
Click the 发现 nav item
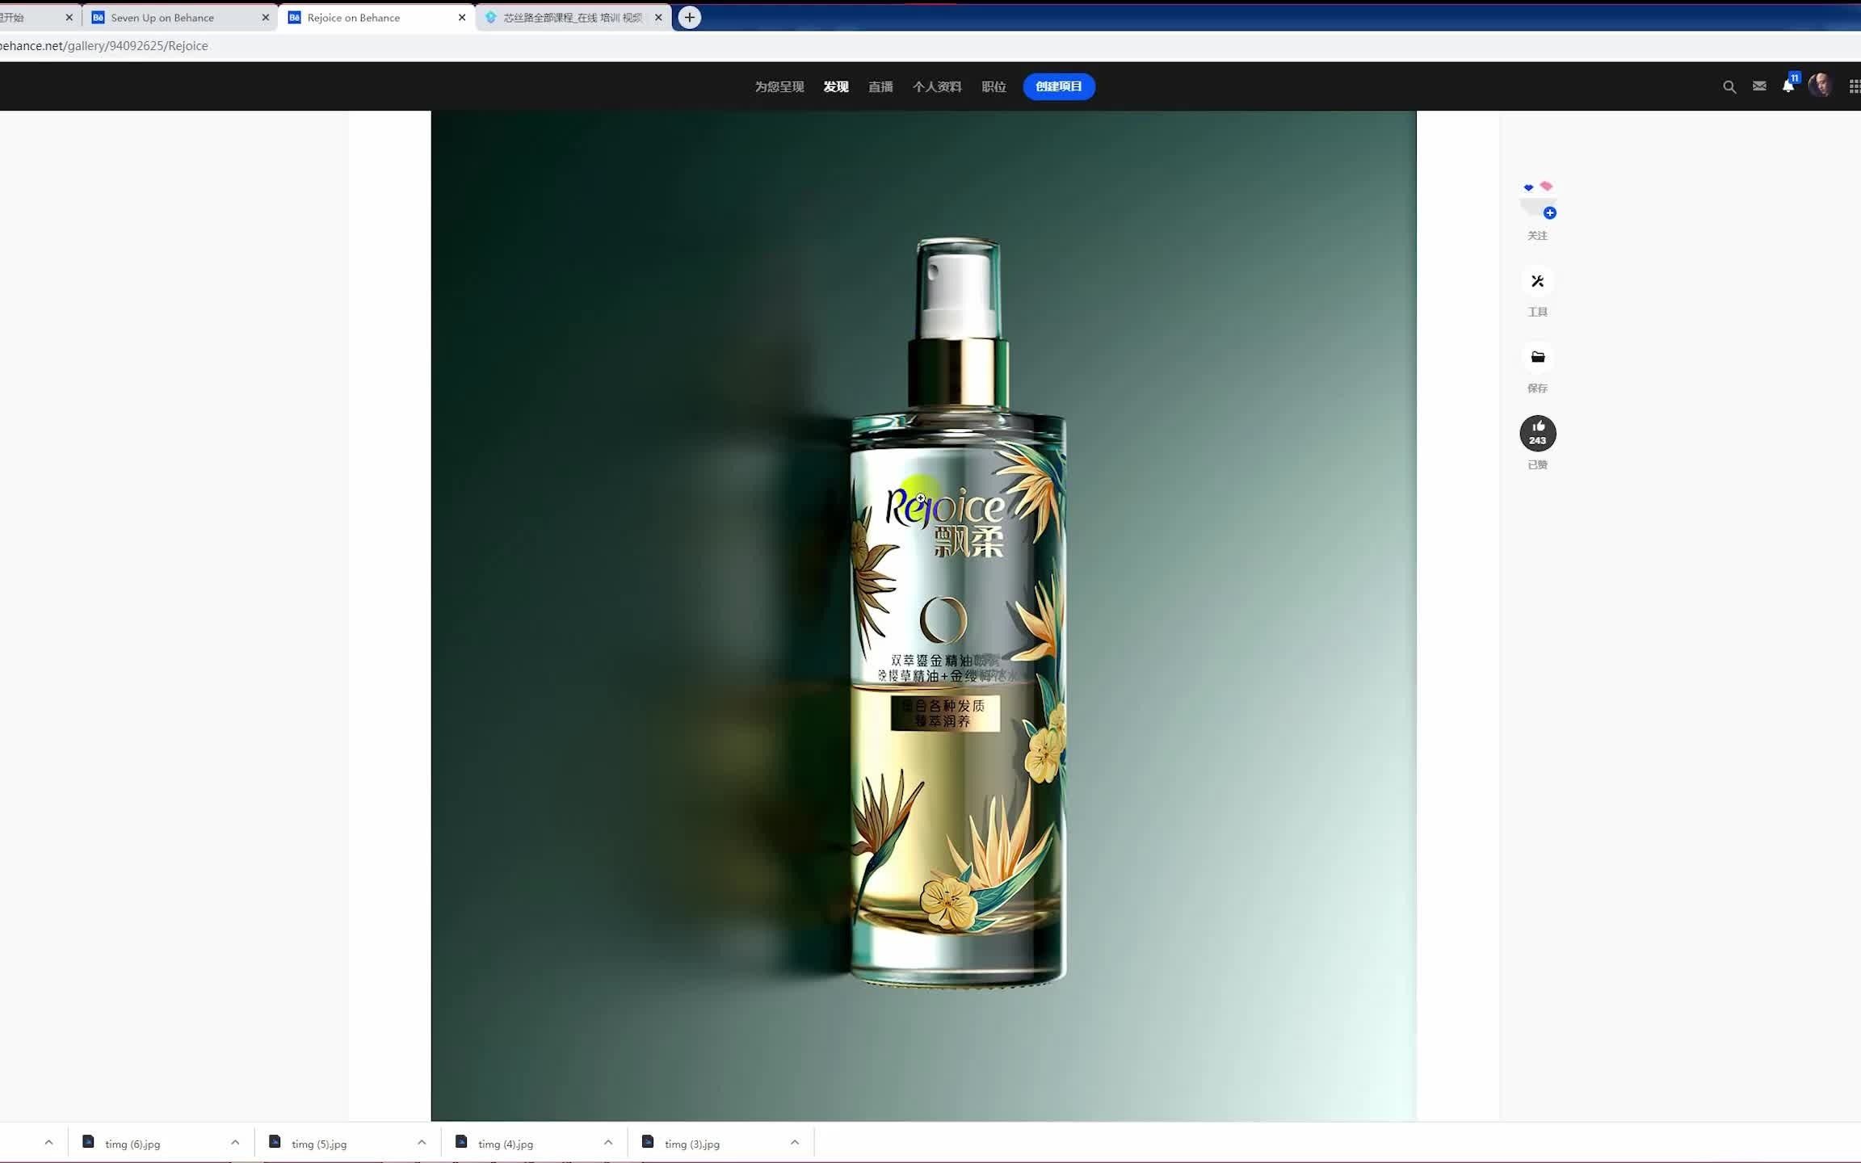(836, 86)
